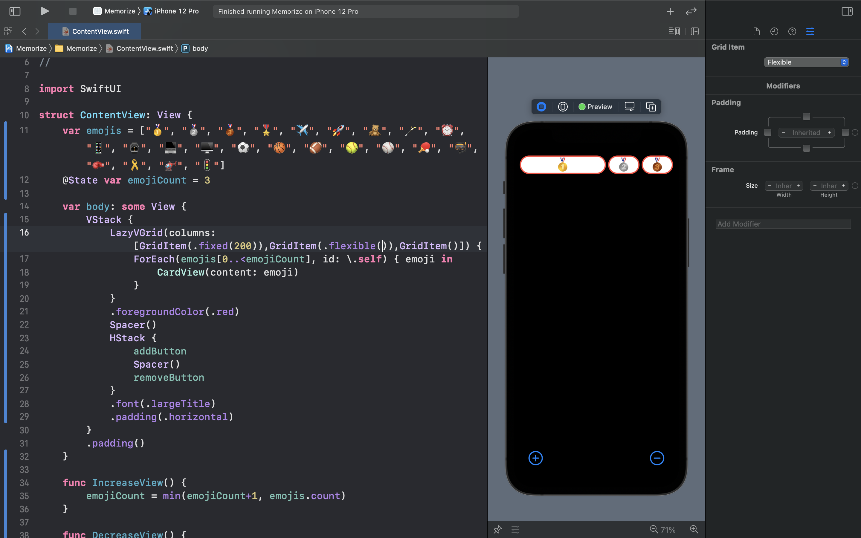Zoom in on the preview canvas
This screenshot has width=861, height=538.
(694, 529)
